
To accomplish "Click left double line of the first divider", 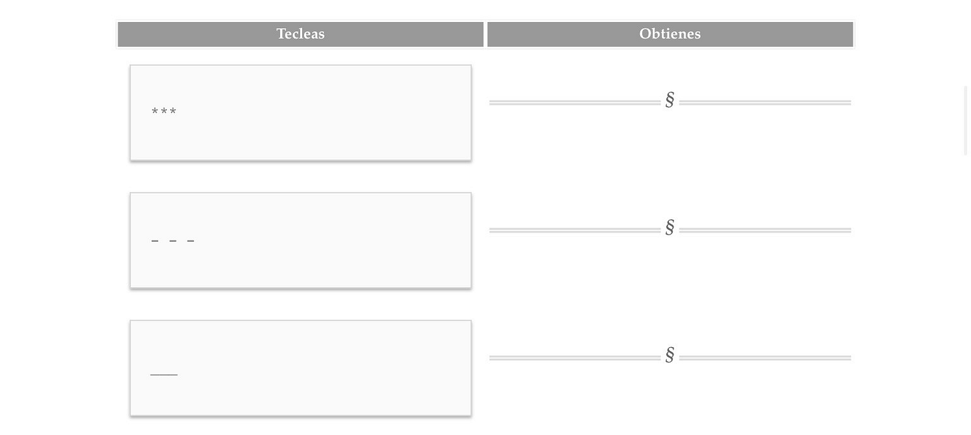I will coord(575,103).
